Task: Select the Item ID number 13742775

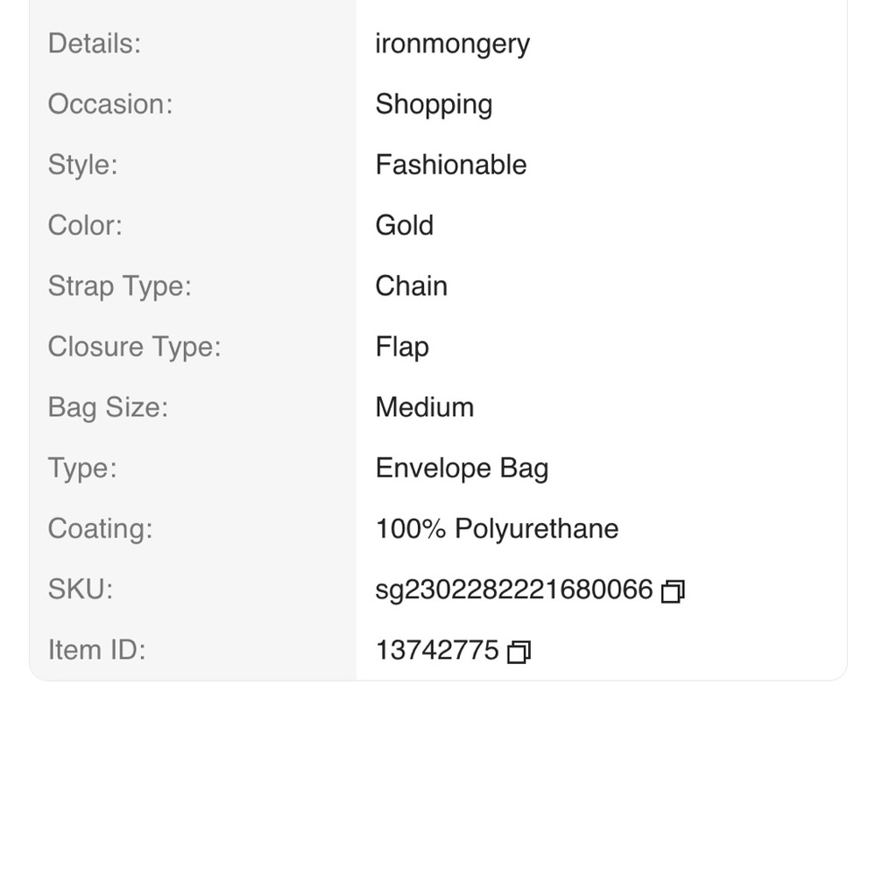Action: [437, 650]
